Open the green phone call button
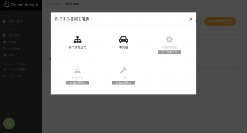247x133 pixels. [9, 124]
